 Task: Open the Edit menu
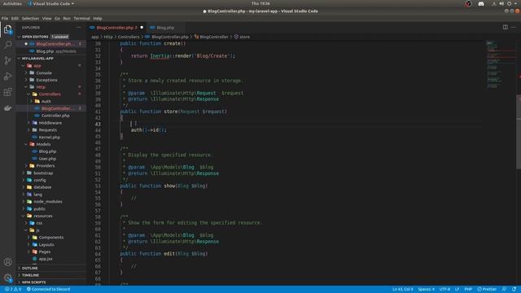coord(15,19)
